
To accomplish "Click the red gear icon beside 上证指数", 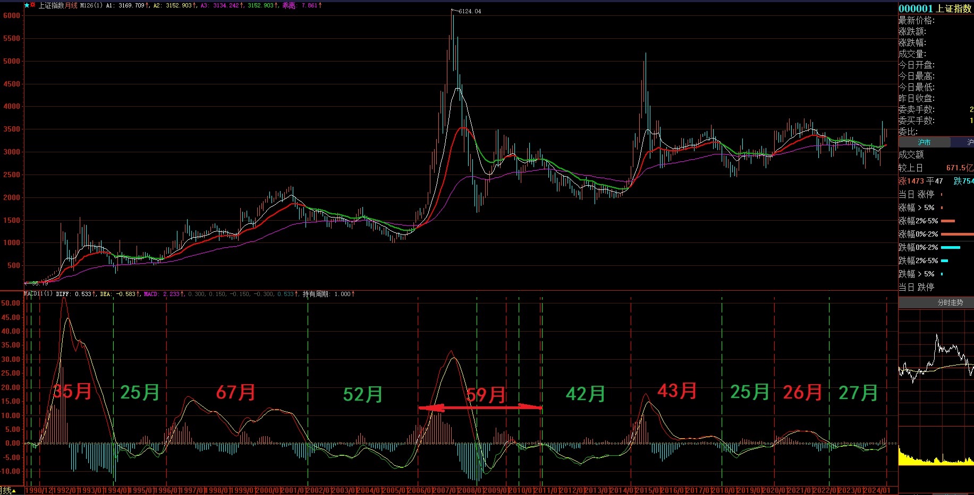I will (33, 5).
